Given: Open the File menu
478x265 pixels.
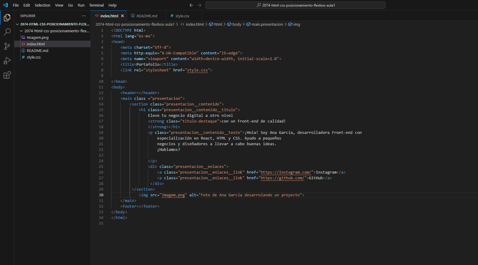Looking at the screenshot, I should pyautogui.click(x=16, y=5).
